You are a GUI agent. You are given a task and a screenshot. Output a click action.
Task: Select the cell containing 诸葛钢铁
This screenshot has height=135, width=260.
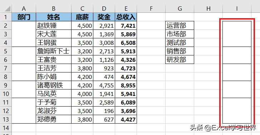pos(54,85)
